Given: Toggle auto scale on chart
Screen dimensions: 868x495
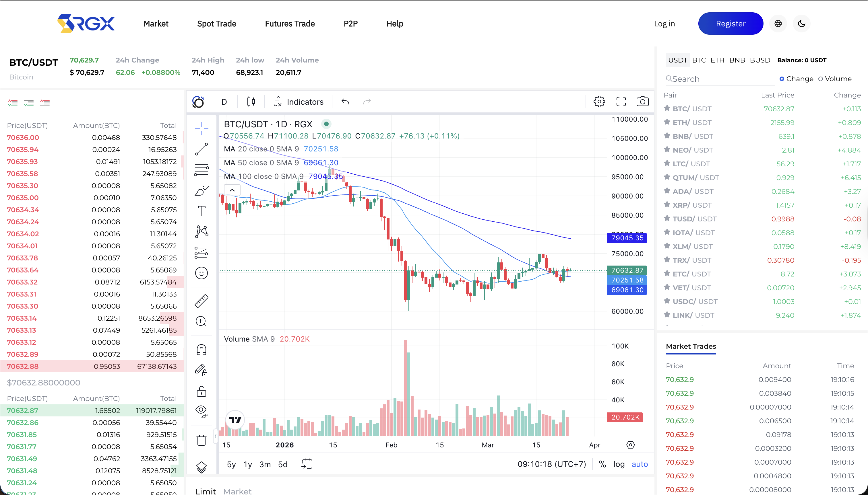Looking at the screenshot, I should point(640,464).
